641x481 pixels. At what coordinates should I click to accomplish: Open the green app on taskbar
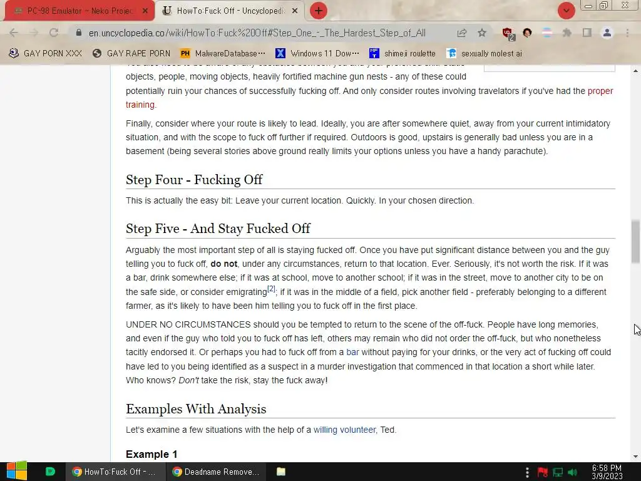(x=50, y=472)
